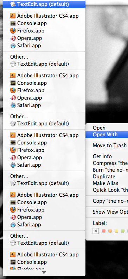
Task: Choose the highlighted TextEdit.app (default) entry
Action: (44, 4)
